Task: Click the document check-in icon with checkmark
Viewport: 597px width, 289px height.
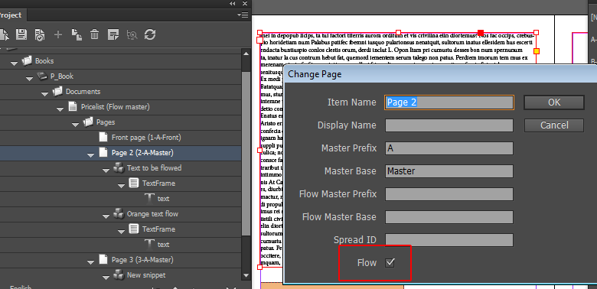Action: 40,34
